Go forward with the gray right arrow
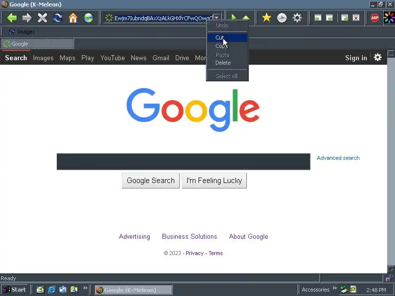 [x=27, y=18]
